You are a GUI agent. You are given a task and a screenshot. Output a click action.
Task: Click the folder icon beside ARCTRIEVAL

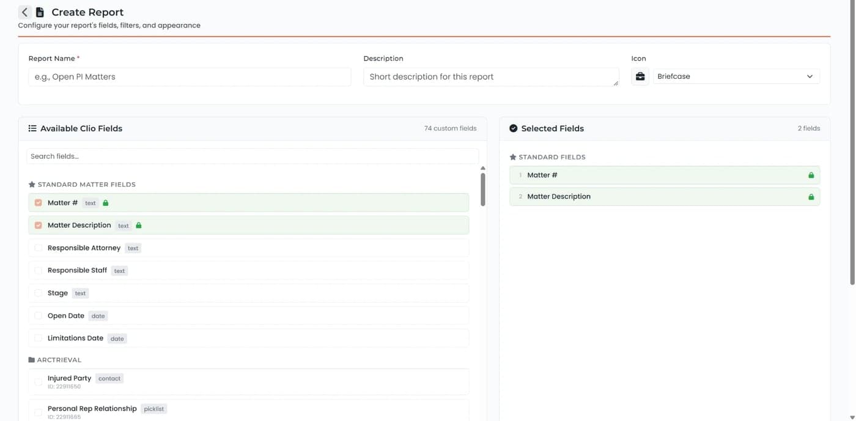coord(31,360)
